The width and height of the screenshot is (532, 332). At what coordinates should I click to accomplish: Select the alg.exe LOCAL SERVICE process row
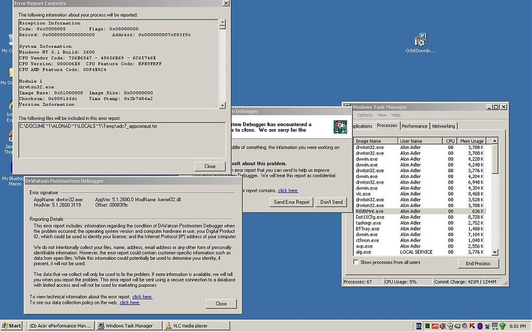pyautogui.click(x=420, y=252)
